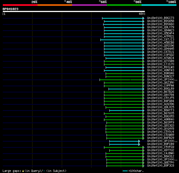Screen dimensions: 179x173
Task: Select the UniRef100_C5XW89 label
Action: tap(161, 135)
